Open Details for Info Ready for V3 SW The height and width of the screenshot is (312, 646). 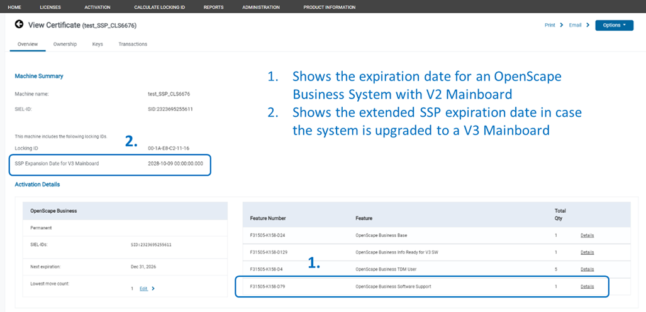(587, 252)
